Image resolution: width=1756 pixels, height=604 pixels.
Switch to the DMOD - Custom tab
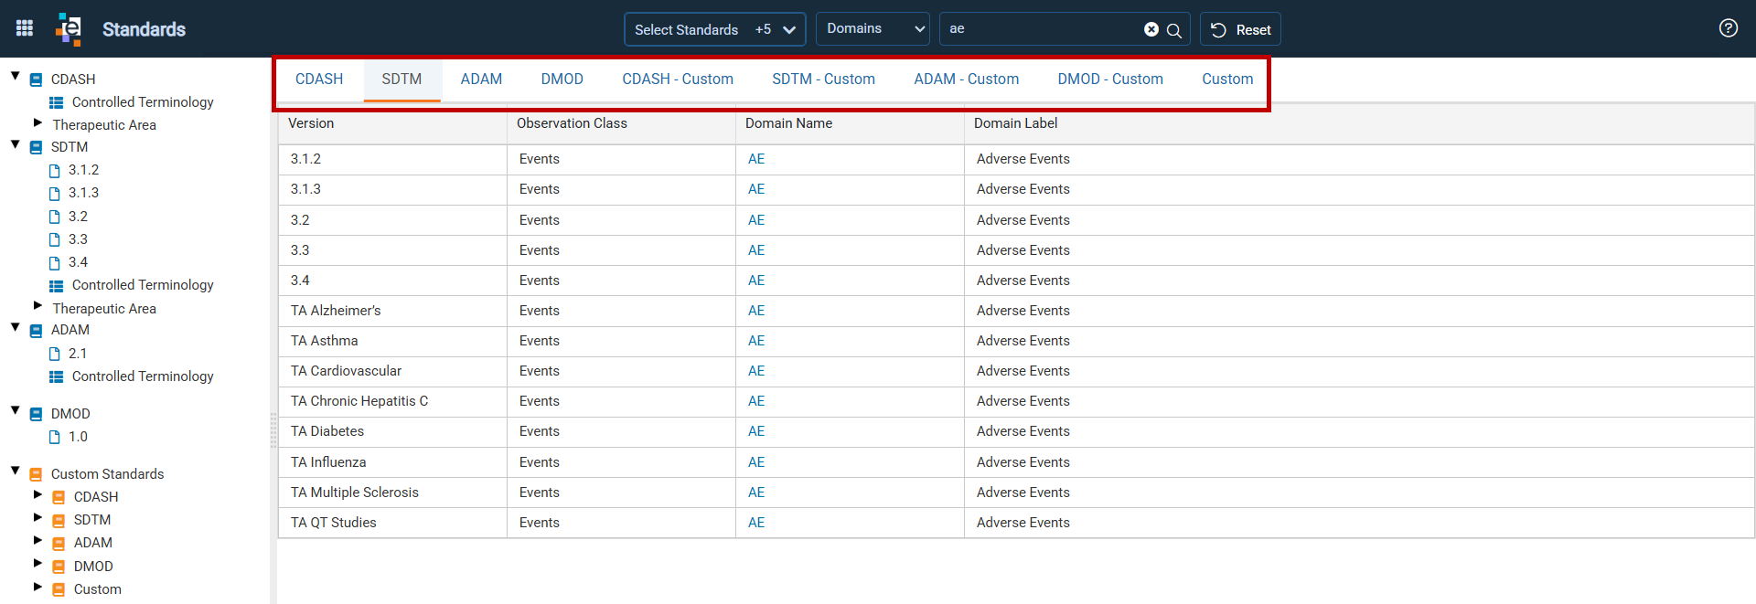1110,79
